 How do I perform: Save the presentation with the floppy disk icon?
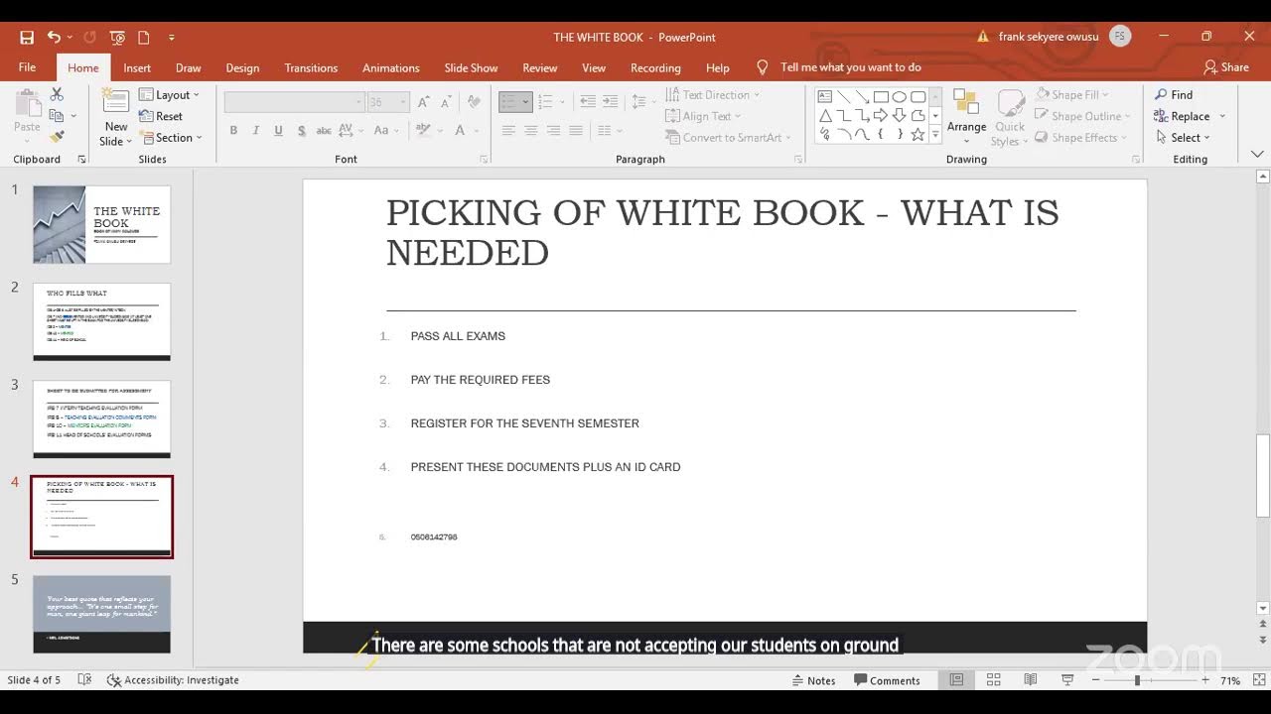click(x=27, y=37)
